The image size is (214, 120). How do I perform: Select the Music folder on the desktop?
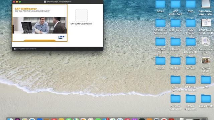pyautogui.click(x=175, y=42)
